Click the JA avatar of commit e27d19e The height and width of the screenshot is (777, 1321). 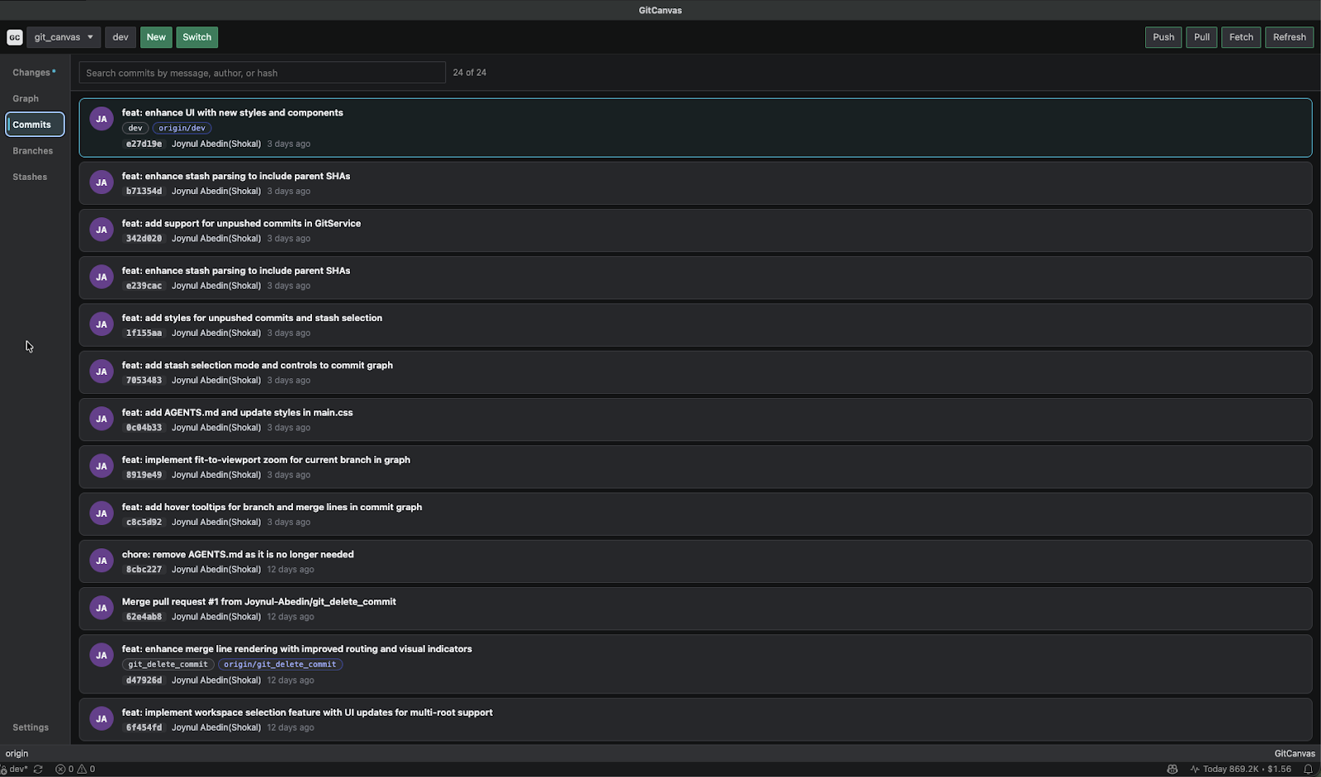click(102, 119)
